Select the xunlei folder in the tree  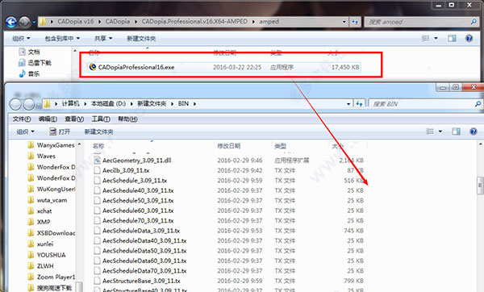[x=40, y=244]
